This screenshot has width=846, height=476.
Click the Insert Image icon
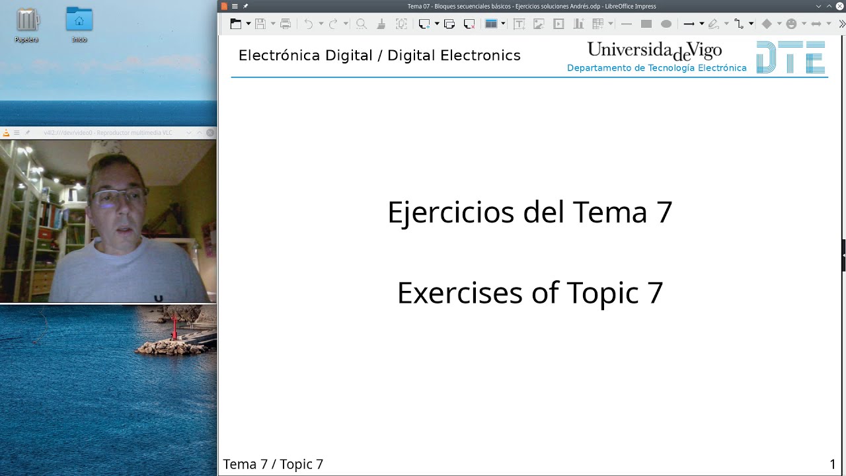point(539,24)
